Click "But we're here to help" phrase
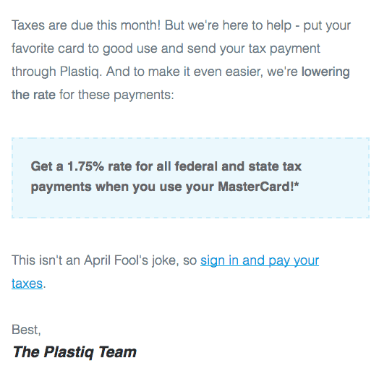379x371 pixels. [228, 26]
